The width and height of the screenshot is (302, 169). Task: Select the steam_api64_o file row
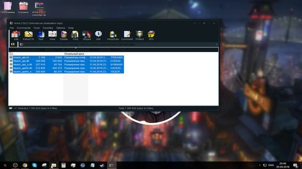tap(67, 71)
